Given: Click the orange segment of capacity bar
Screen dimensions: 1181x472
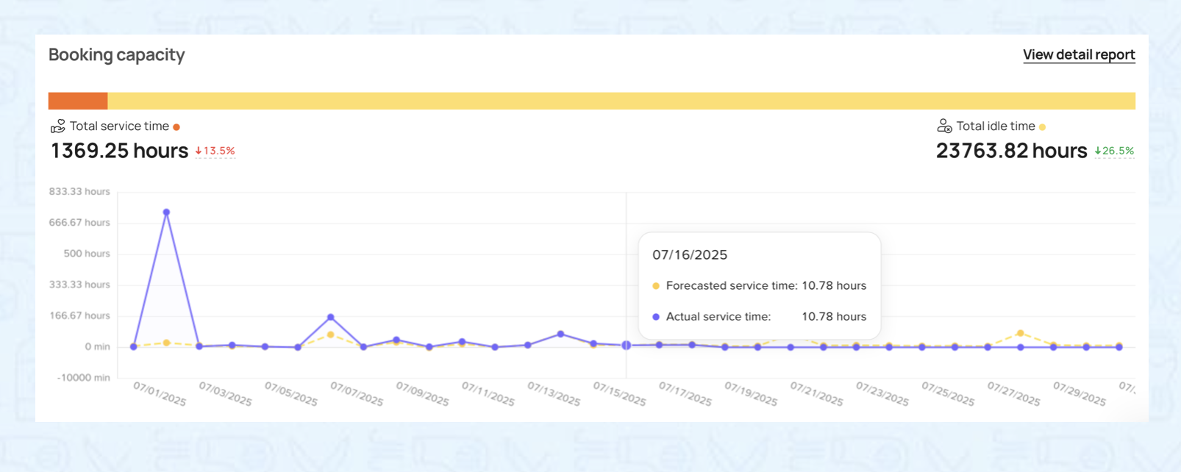Looking at the screenshot, I should point(78,101).
